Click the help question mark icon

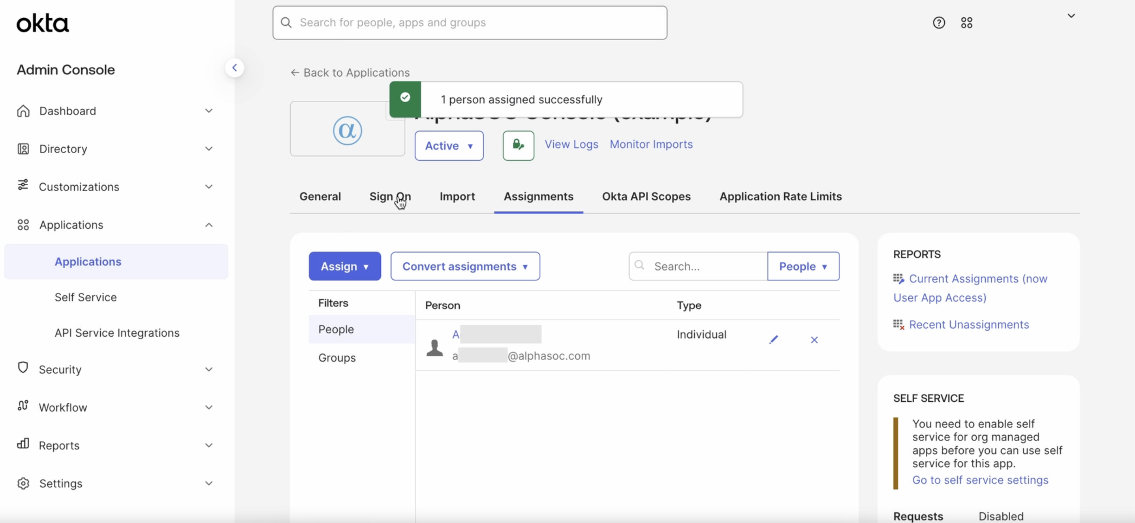[938, 23]
